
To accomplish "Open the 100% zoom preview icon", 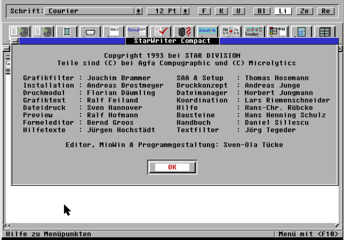I will coord(113,32).
